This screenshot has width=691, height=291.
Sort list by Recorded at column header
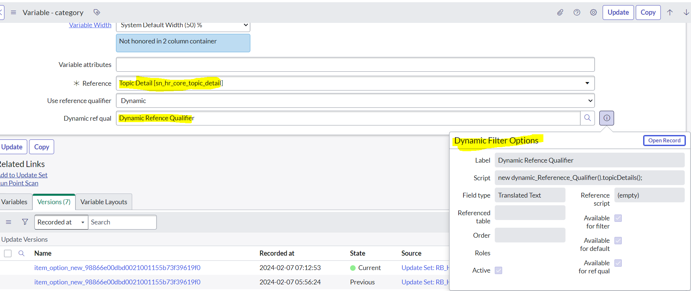tap(277, 253)
